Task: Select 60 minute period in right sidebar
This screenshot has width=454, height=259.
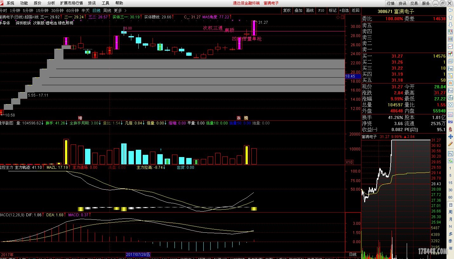Action: [450, 197]
